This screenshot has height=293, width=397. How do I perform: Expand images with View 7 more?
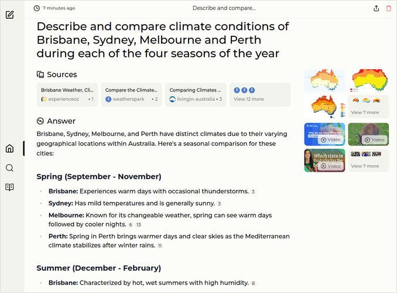click(368, 107)
